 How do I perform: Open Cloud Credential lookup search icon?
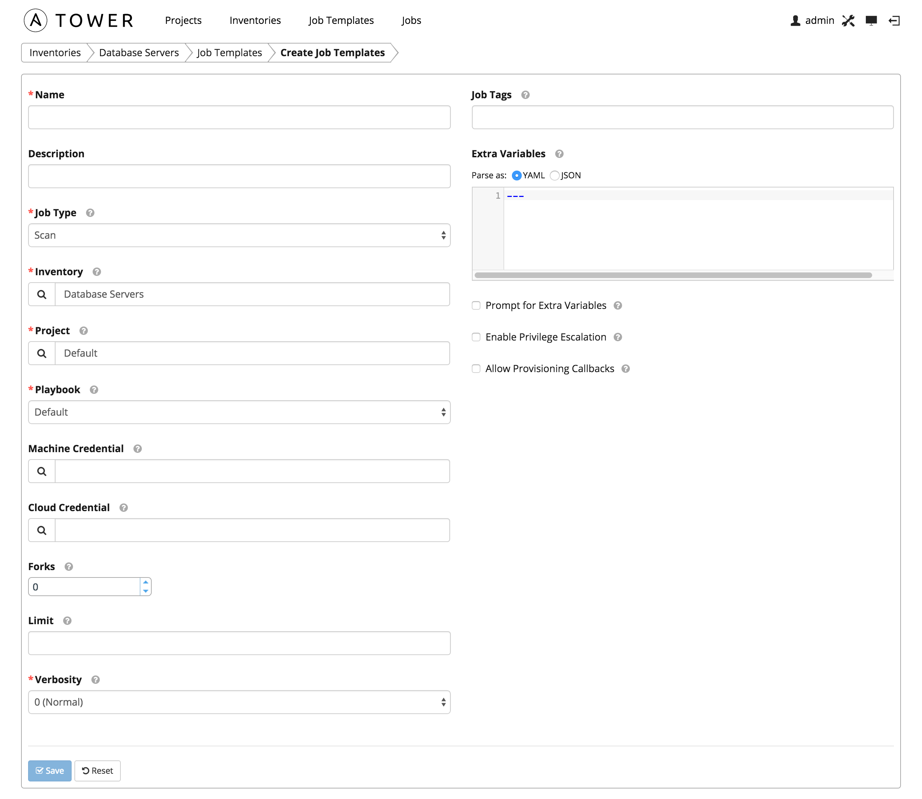point(42,530)
